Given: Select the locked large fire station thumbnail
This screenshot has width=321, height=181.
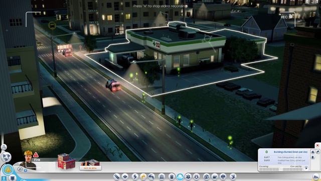Looking at the screenshot, I should coord(90,165).
